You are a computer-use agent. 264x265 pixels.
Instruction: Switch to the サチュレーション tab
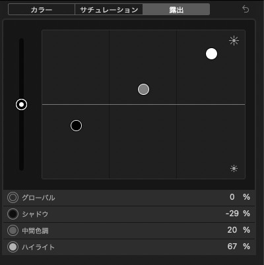pos(109,10)
